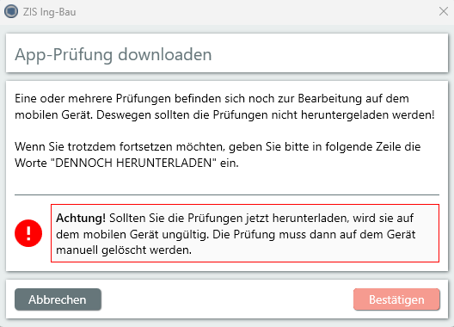Click the ZIS Ing-Bau app icon
This screenshot has height=327, width=454.
coord(11,11)
